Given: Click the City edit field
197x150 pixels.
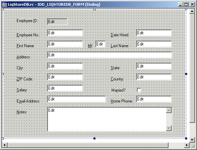Looking at the screenshot, I should 65,66.
